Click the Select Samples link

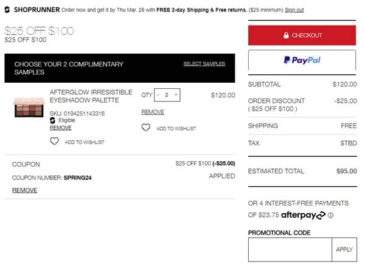tap(204, 64)
